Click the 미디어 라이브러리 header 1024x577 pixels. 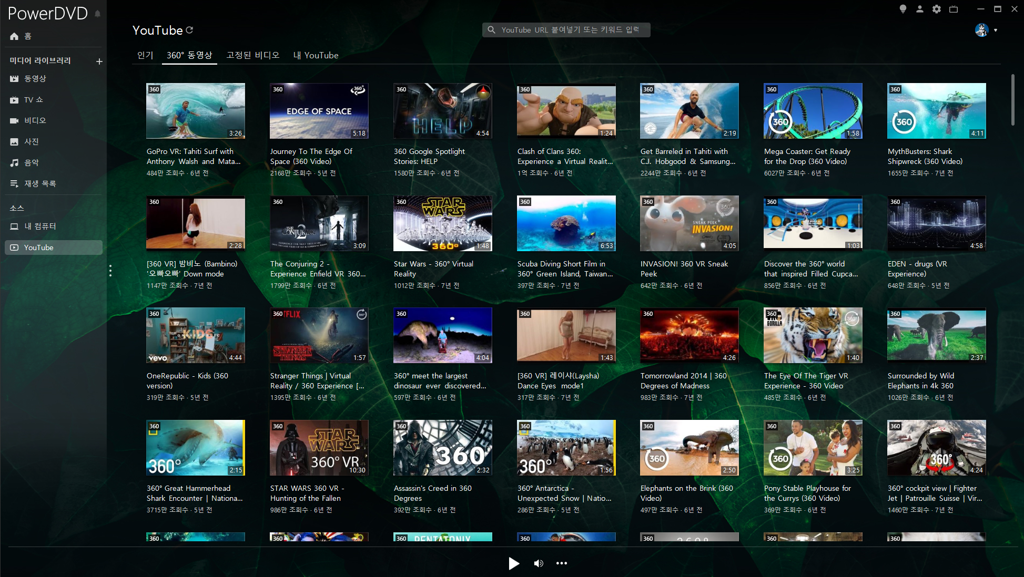(40, 60)
